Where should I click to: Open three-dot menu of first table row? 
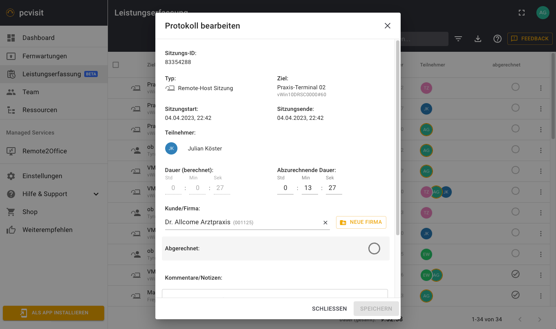(540, 88)
